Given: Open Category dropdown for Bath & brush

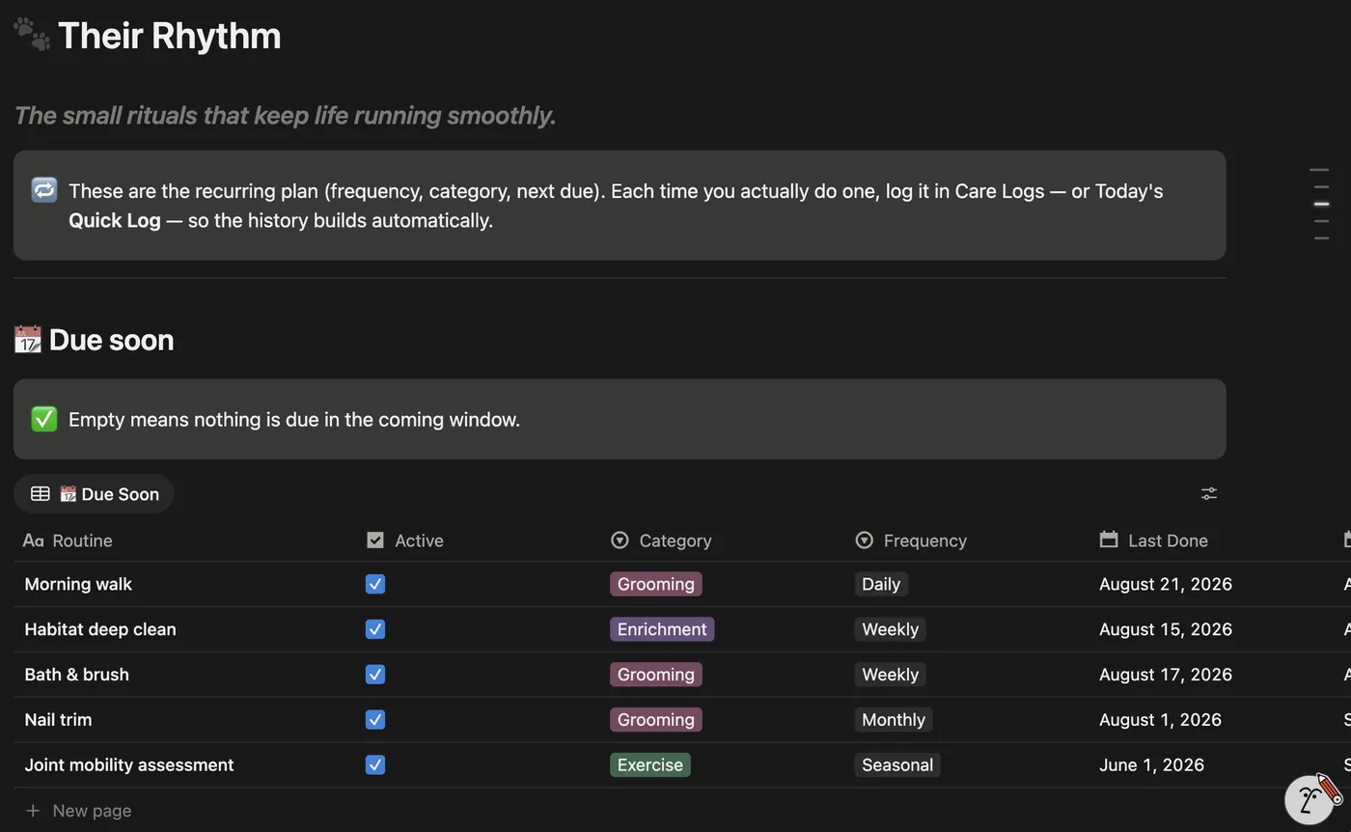Looking at the screenshot, I should [x=656, y=675].
